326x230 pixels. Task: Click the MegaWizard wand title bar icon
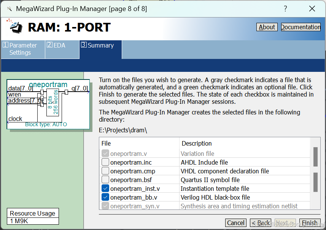coord(10,9)
